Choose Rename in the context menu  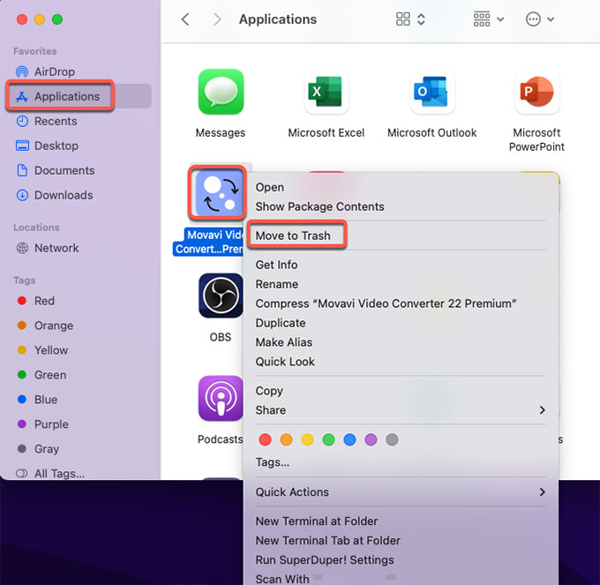pos(277,284)
